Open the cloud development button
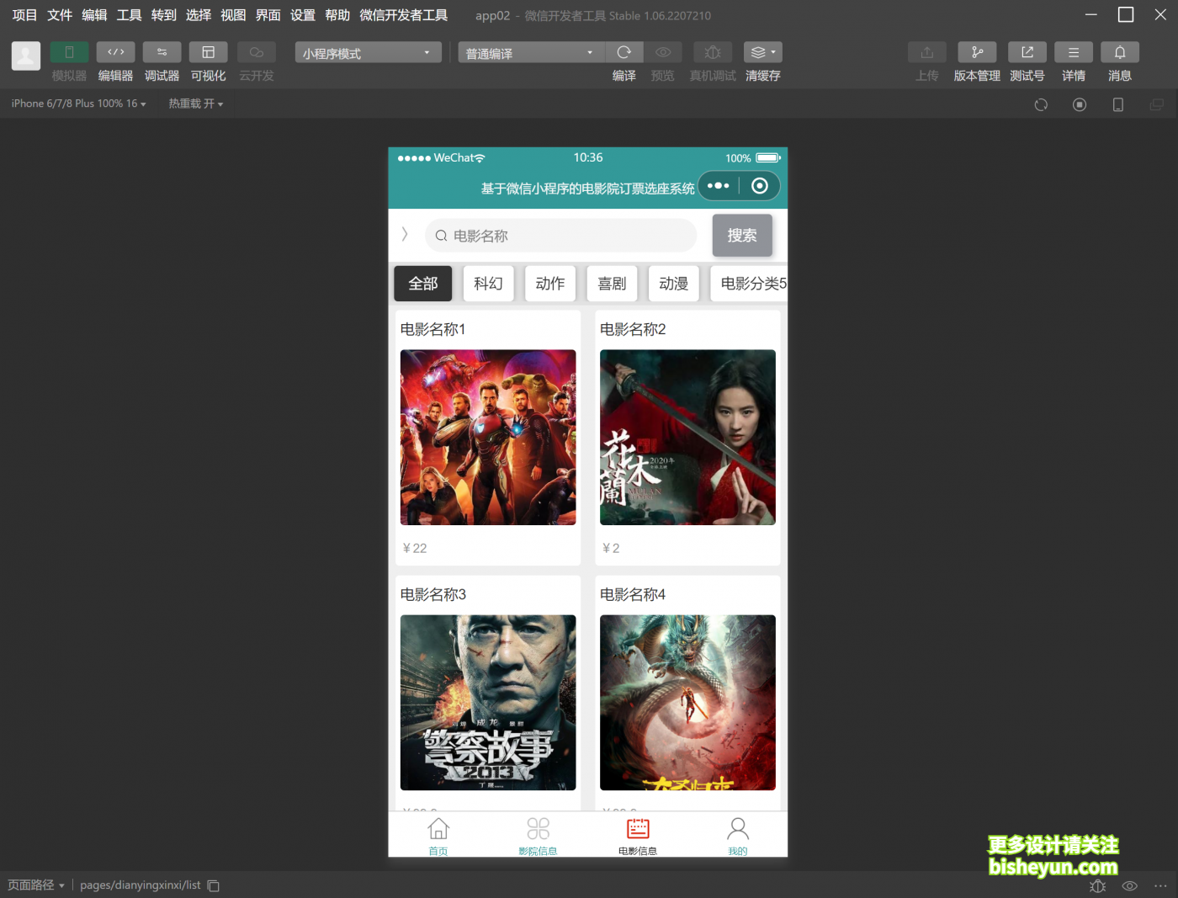The height and width of the screenshot is (898, 1178). pos(256,52)
